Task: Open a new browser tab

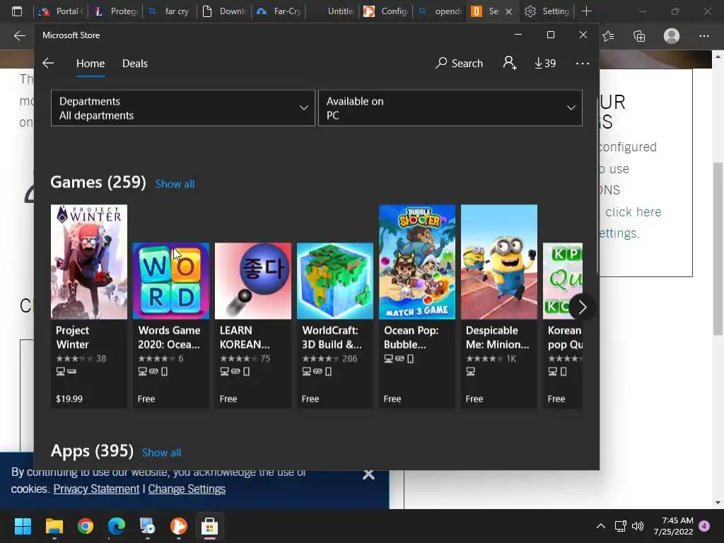Action: coord(586,11)
